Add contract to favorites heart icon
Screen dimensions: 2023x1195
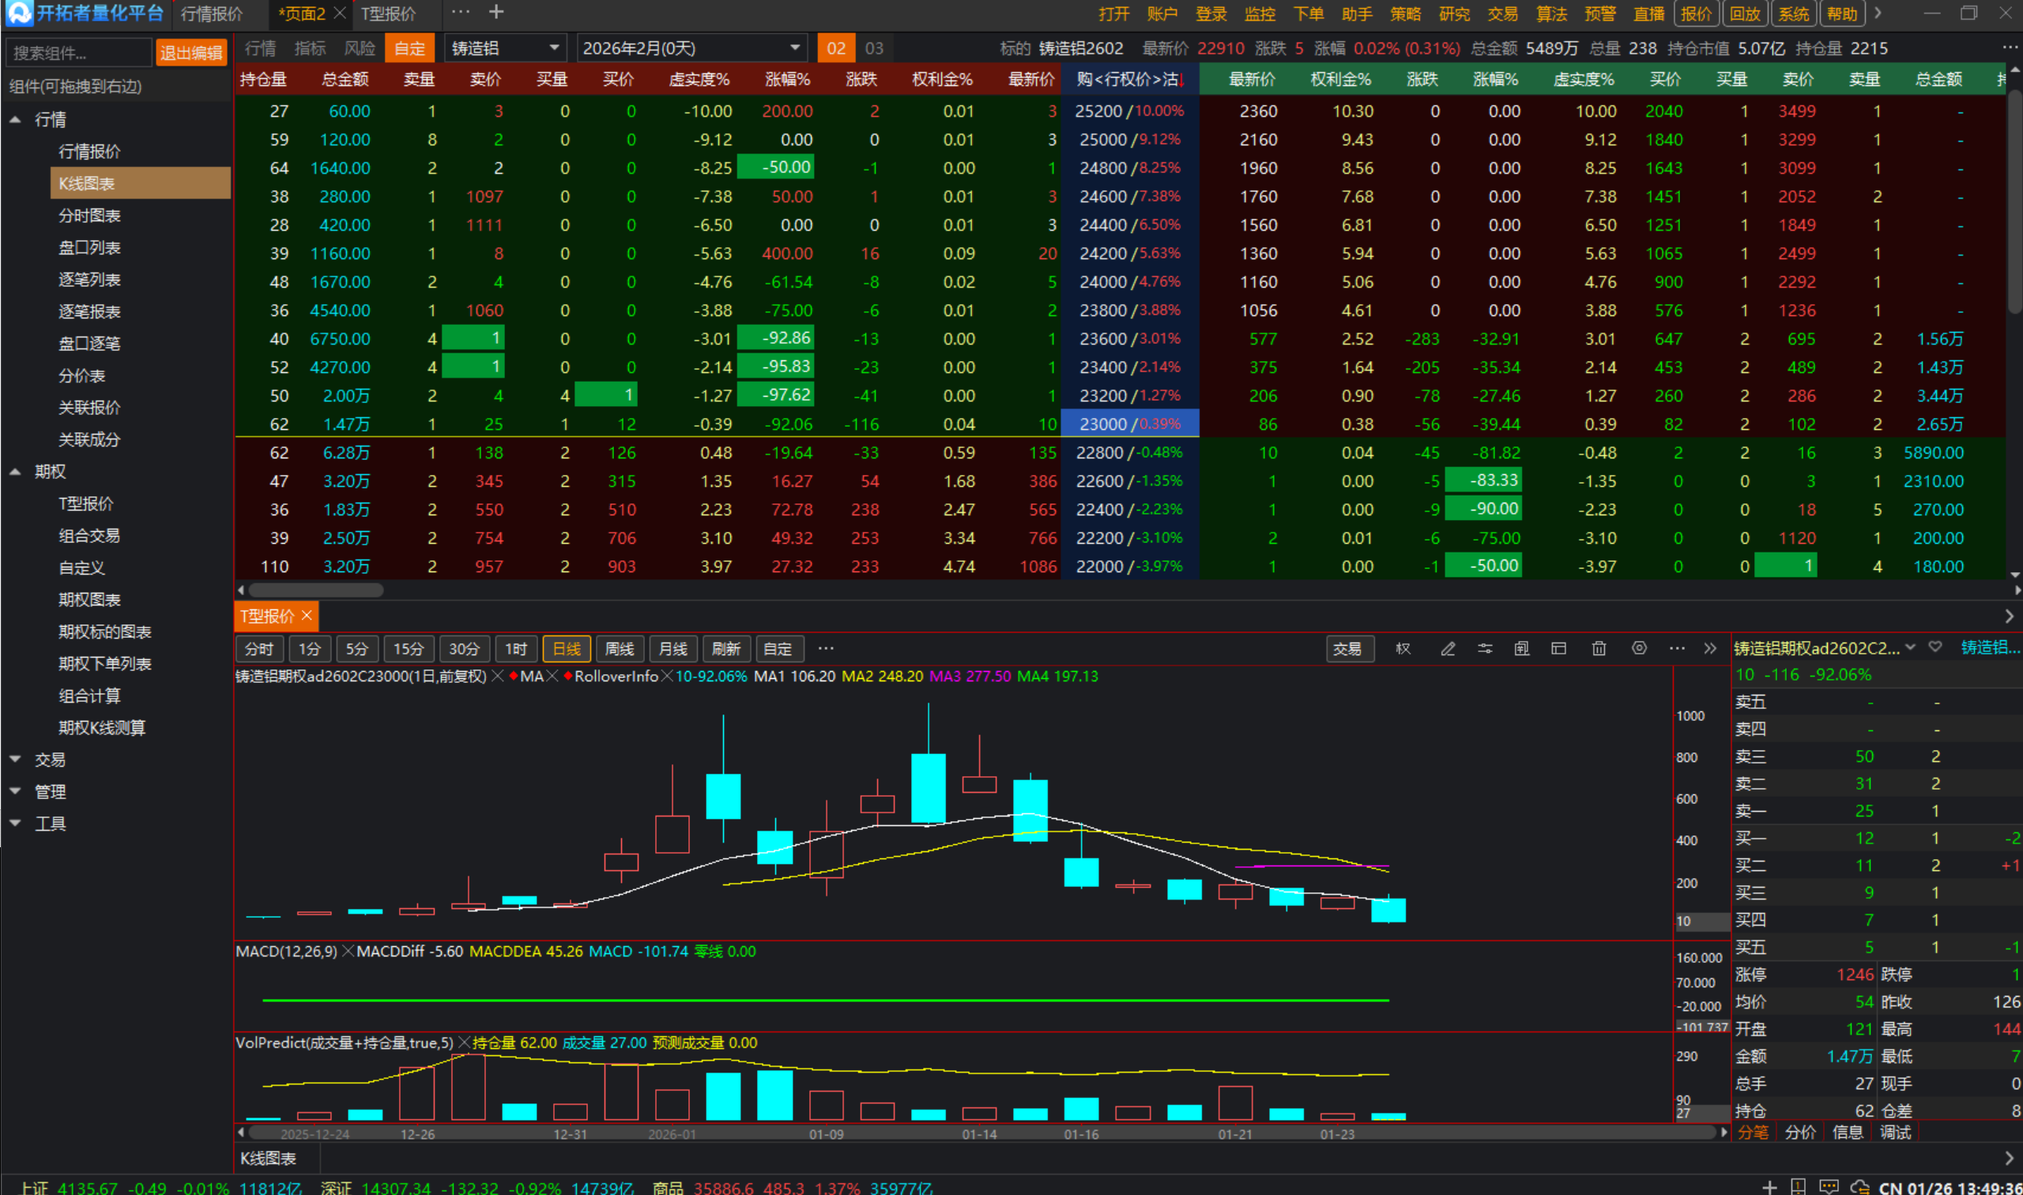(x=1936, y=647)
